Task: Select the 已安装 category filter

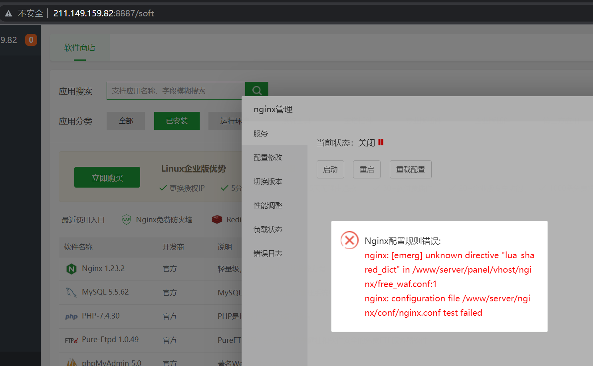Action: (x=177, y=121)
